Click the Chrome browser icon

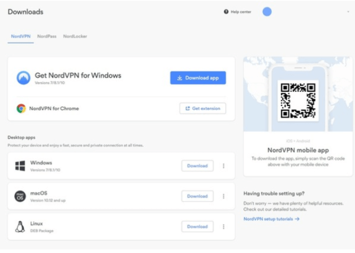(x=21, y=108)
